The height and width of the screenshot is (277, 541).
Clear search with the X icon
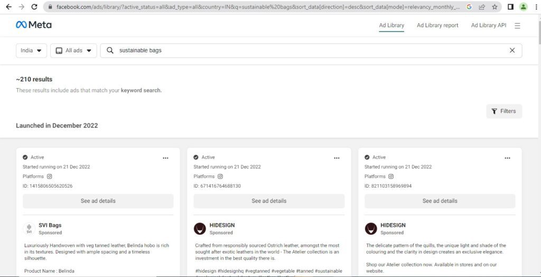point(511,51)
